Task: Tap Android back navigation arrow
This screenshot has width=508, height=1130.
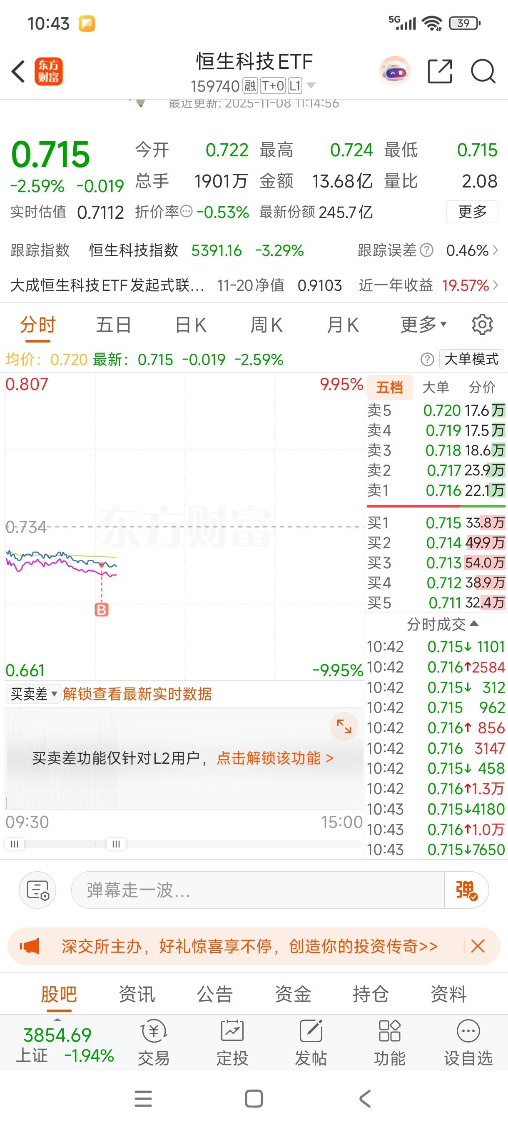Action: pos(365,1098)
